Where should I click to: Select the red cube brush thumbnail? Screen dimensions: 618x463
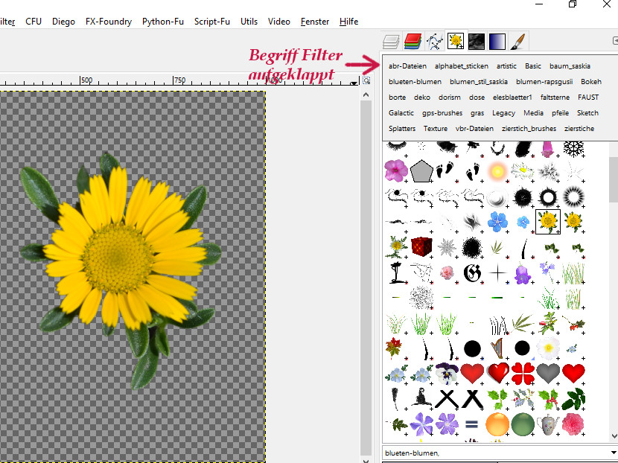421,246
